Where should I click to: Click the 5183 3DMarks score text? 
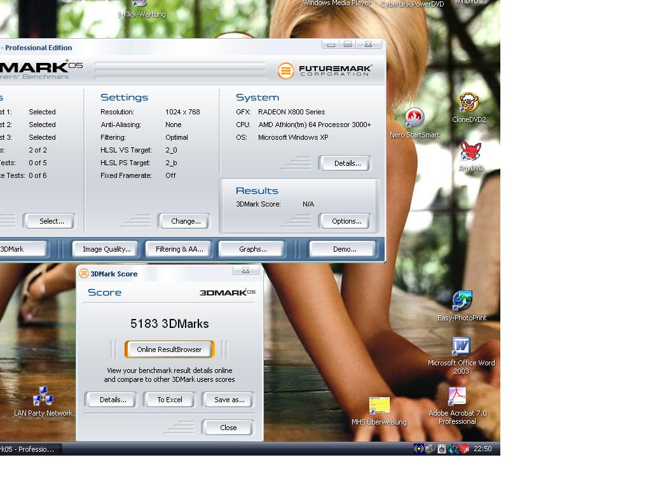[169, 323]
